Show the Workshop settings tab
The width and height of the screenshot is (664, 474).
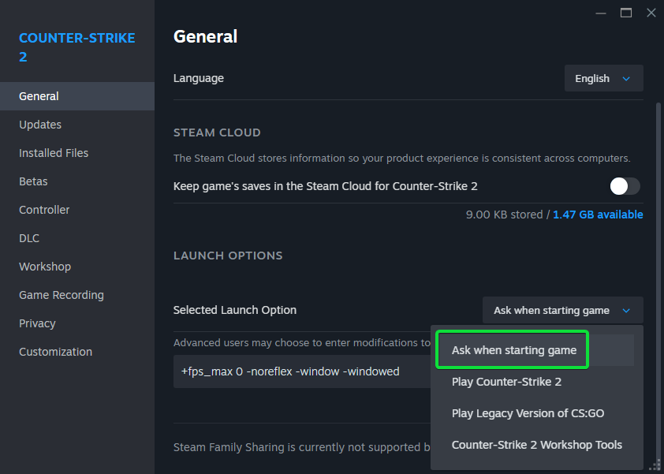point(45,267)
